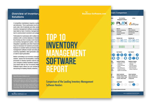The width and height of the screenshot is (151, 107).
Task: Click 'Select Customers' heading in the Plex column
Action: point(120,74)
